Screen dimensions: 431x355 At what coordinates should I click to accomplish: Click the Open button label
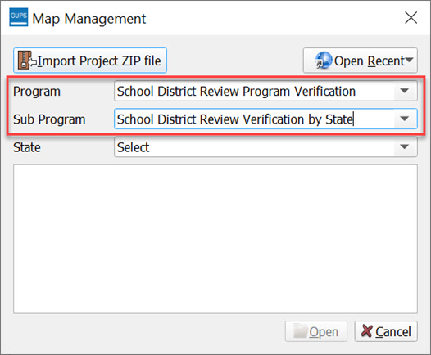point(324,332)
